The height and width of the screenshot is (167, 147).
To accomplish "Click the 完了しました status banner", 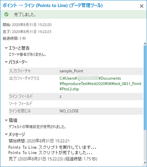I will tap(73, 15).
